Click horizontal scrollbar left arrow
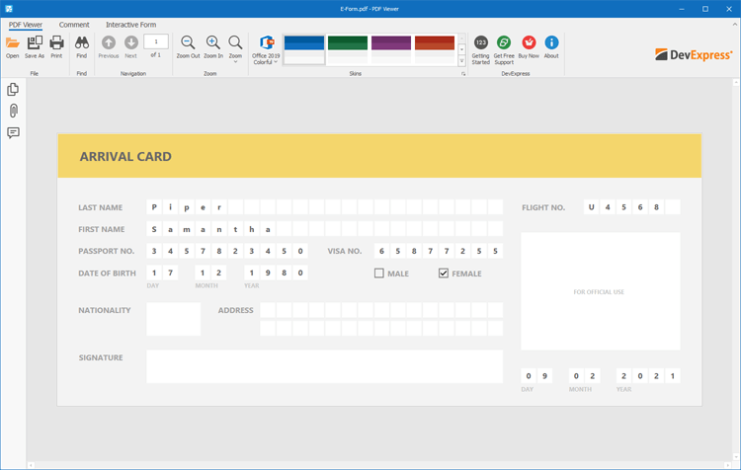 [x=31, y=466]
